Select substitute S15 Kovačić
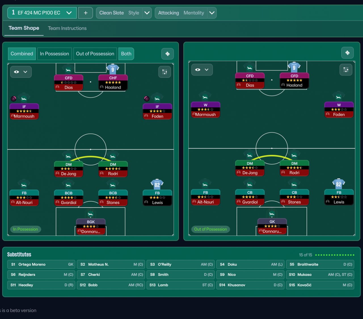This screenshot has height=319, width=363. [320, 285]
